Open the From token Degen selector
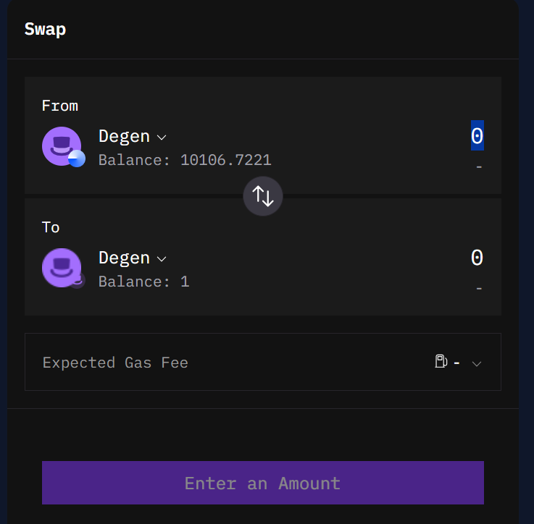Image resolution: width=534 pixels, height=524 pixels. coord(133,137)
